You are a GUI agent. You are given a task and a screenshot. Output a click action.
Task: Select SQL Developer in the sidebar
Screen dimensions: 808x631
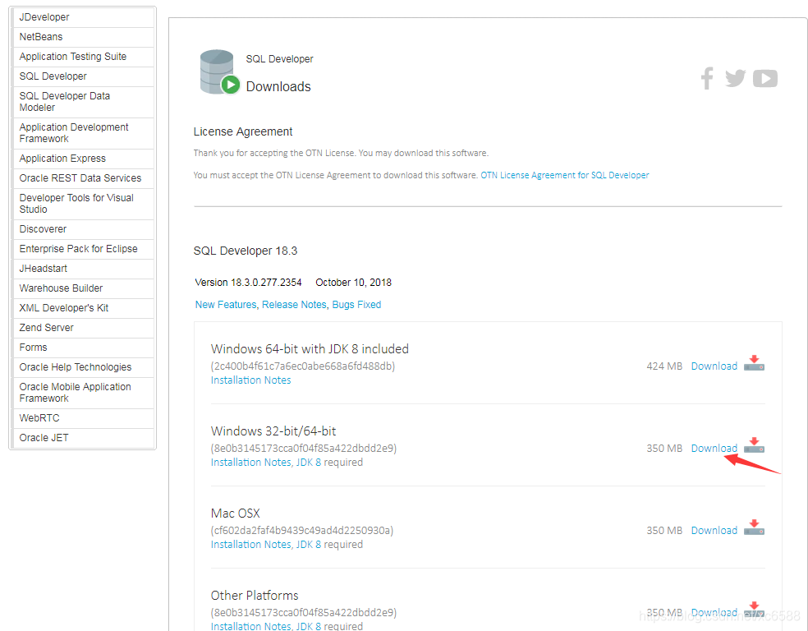(x=84, y=76)
